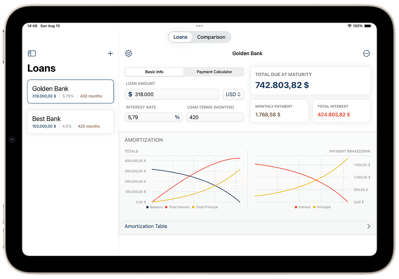
Task: Click the loan terms months field
Action: tap(215, 117)
